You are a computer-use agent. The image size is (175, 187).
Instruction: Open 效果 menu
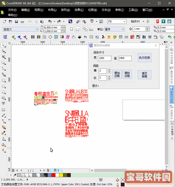coord(79,10)
